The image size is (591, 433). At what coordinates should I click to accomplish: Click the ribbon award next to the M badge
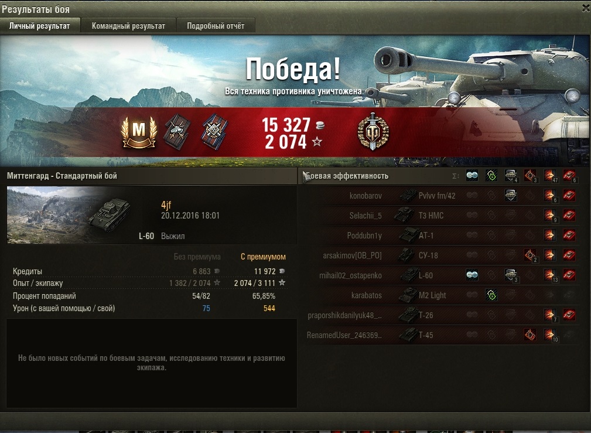(177, 132)
